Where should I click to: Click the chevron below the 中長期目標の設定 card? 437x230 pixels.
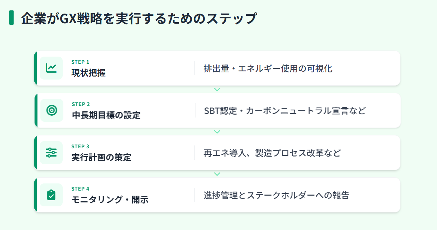[x=217, y=132]
